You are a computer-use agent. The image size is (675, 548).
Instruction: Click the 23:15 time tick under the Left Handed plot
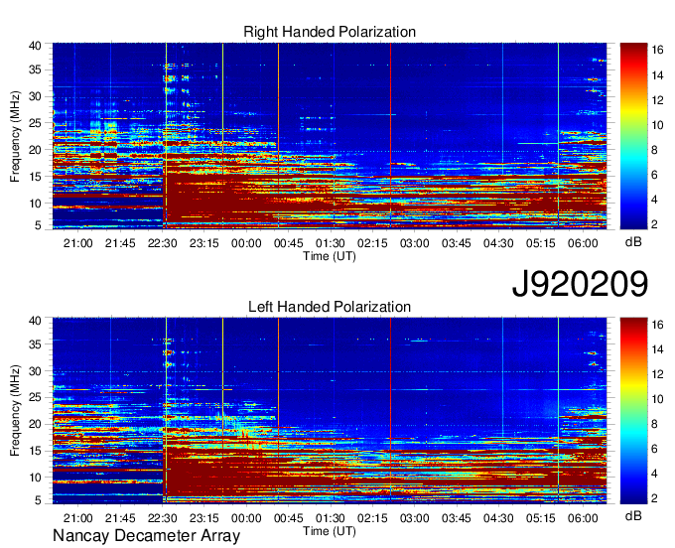(x=204, y=518)
